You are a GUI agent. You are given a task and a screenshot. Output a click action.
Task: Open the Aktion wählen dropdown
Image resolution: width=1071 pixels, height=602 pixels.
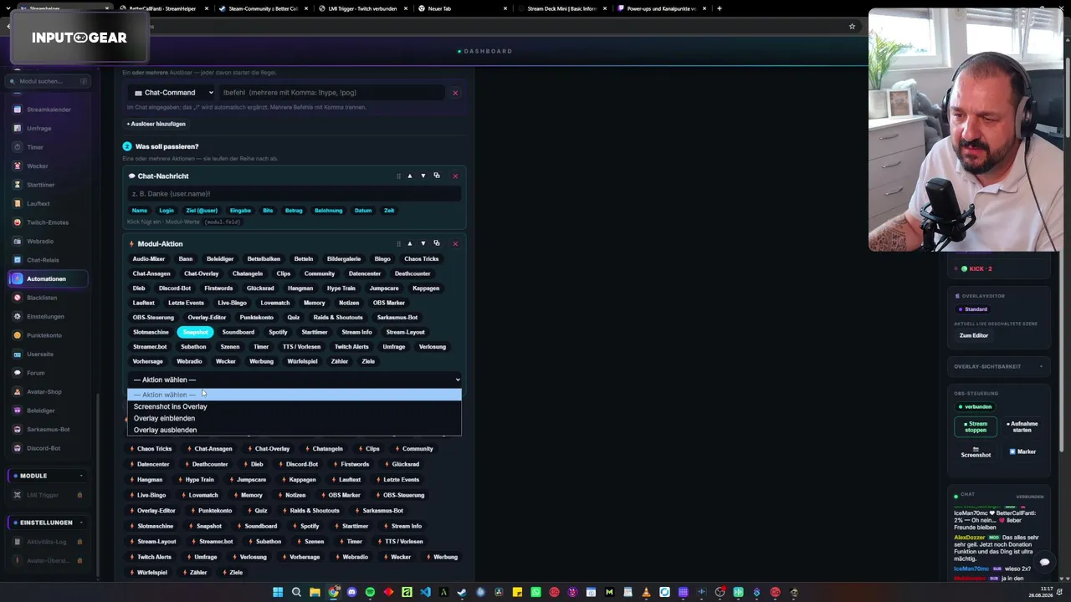pos(295,380)
